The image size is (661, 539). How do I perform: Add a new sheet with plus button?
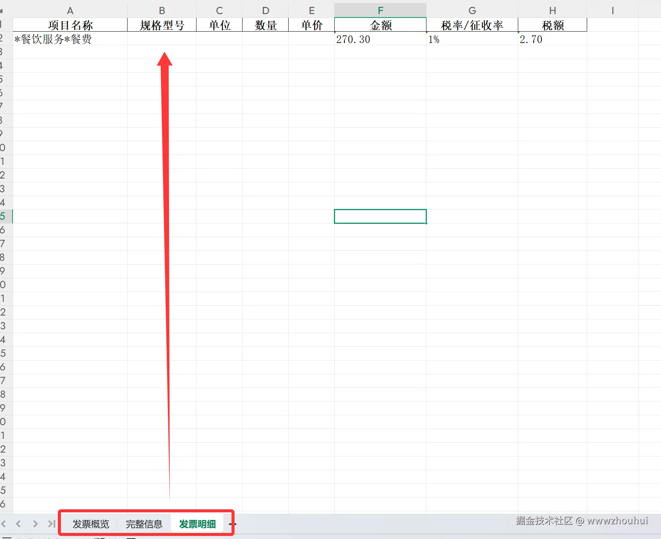233,524
